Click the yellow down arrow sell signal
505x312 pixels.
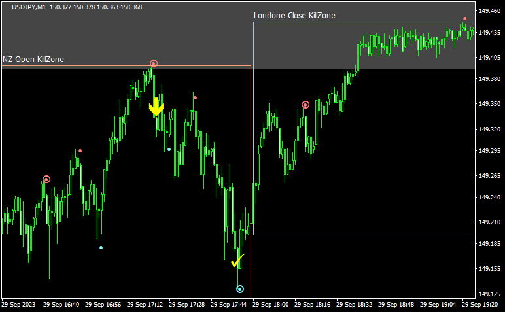(x=156, y=108)
